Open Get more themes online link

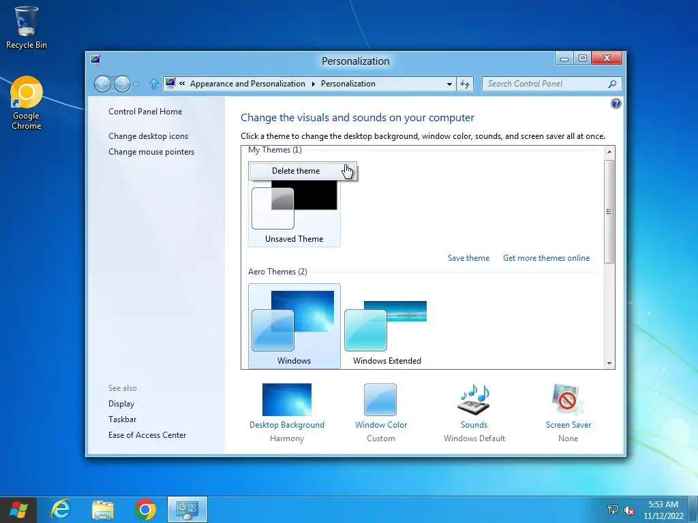click(546, 258)
